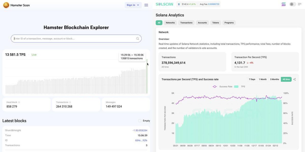
Task: Click the Head block info icon
Action: click(x=19, y=102)
